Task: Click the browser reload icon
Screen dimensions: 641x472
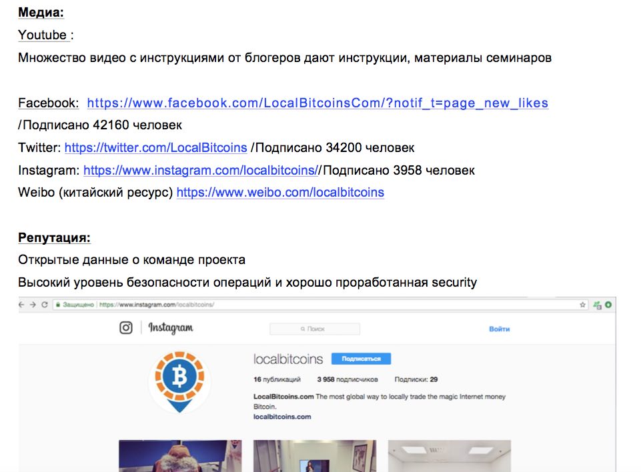Action: [45, 305]
